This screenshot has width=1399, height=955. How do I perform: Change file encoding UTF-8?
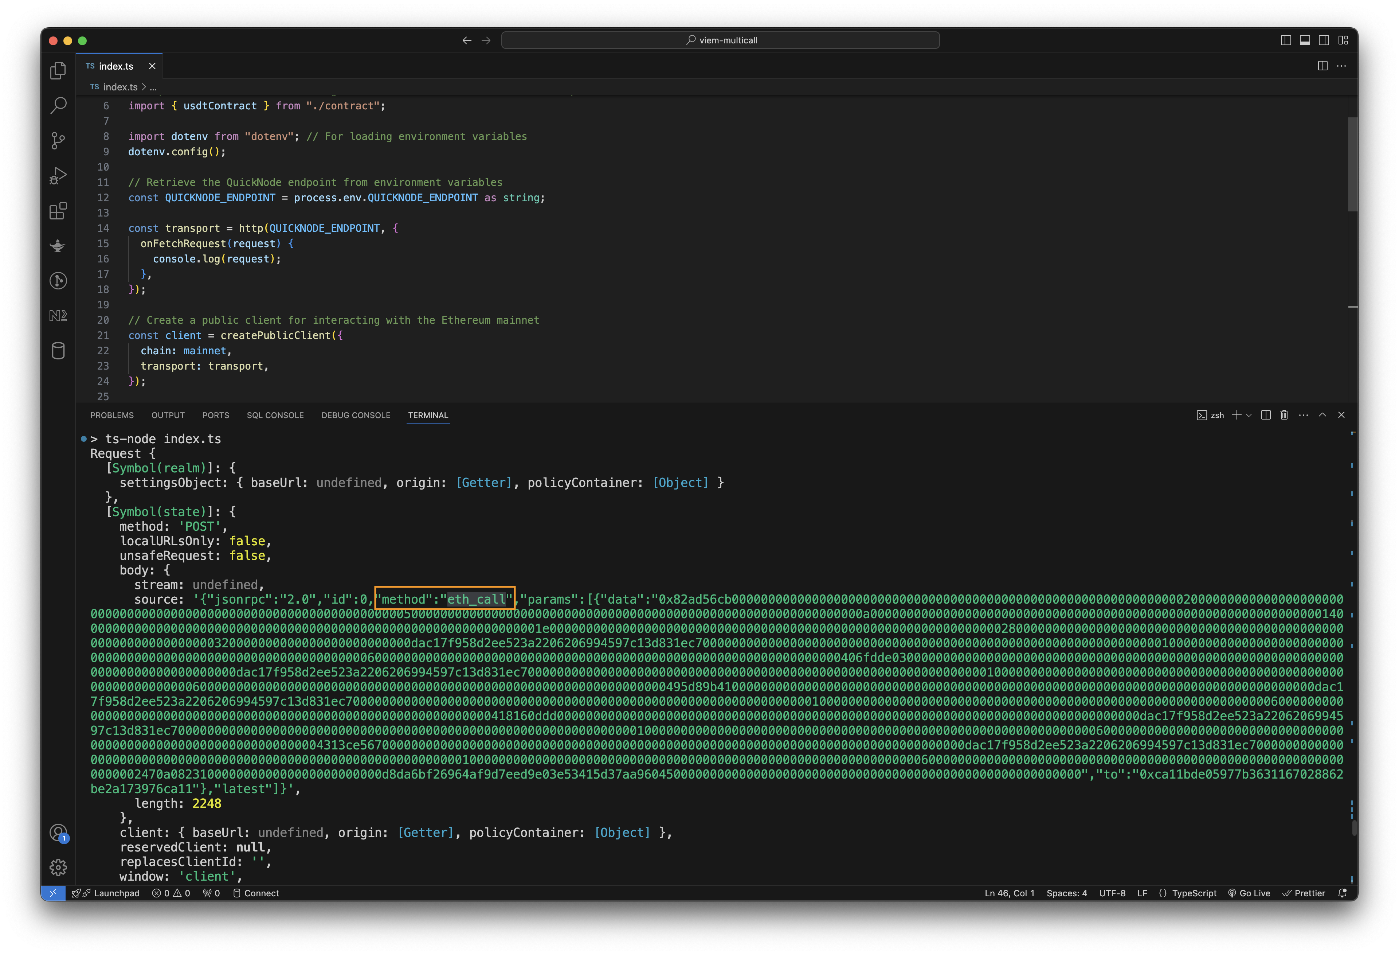tap(1112, 893)
